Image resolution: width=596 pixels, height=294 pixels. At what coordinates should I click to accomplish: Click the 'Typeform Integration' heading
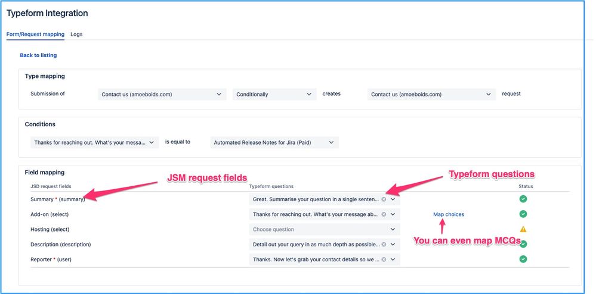pos(47,13)
